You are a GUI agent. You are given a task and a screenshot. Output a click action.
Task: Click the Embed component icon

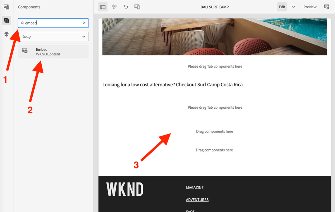point(25,50)
